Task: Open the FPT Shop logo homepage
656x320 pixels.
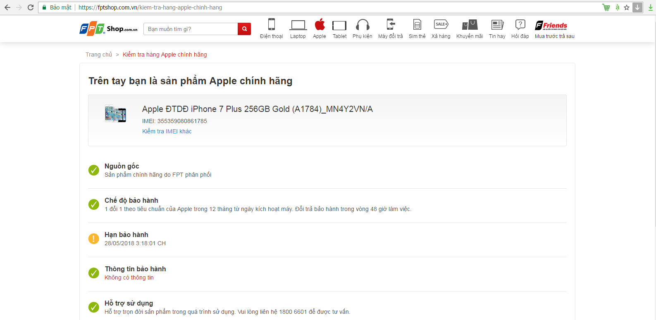Action: point(108,28)
